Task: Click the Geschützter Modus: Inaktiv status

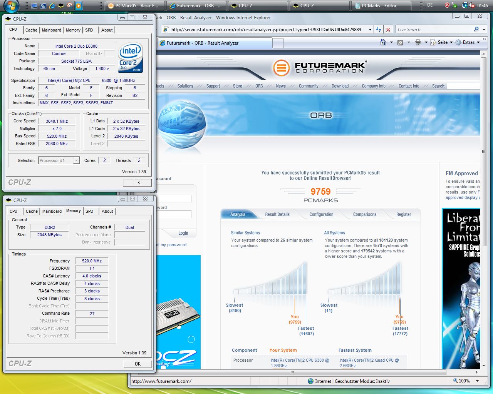Action: point(362,381)
